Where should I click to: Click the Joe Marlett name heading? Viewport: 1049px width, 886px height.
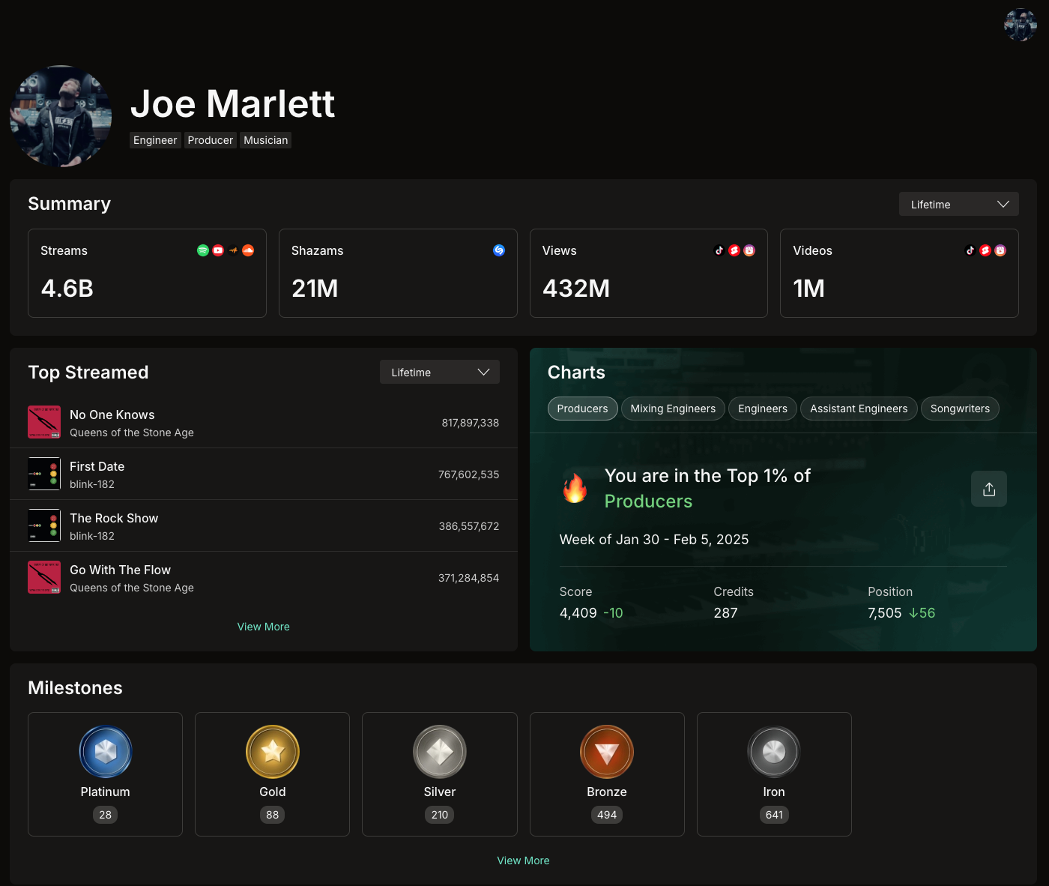(233, 103)
